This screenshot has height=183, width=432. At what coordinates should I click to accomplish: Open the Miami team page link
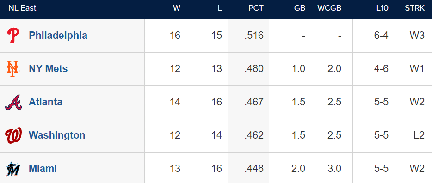click(43, 169)
